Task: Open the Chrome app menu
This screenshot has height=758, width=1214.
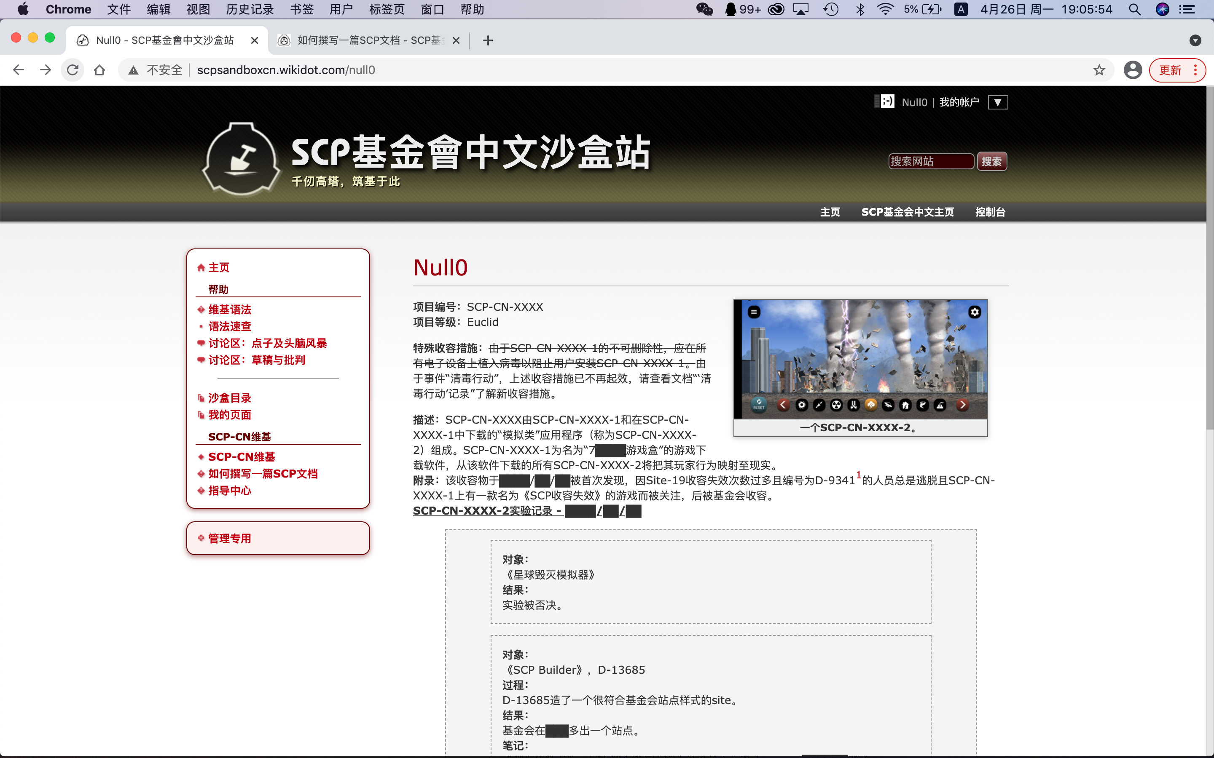Action: click(x=68, y=9)
